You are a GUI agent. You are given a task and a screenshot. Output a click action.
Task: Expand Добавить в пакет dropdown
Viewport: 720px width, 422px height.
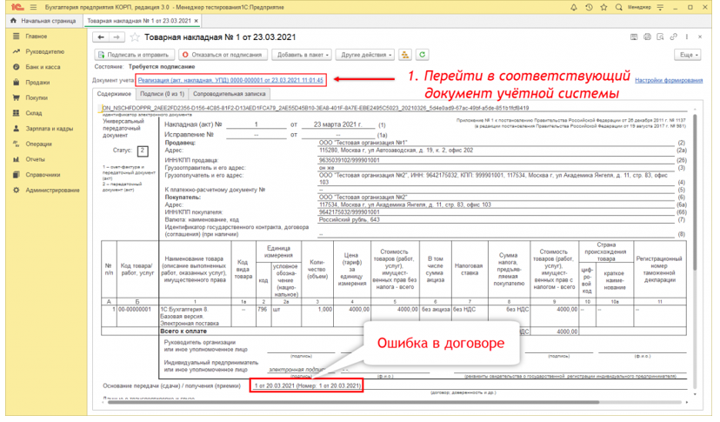tap(302, 55)
